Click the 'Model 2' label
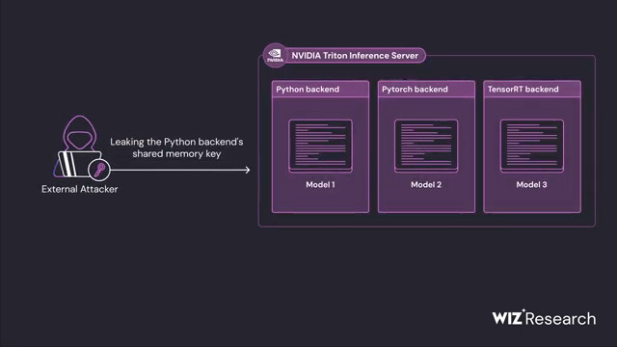 [x=426, y=184]
